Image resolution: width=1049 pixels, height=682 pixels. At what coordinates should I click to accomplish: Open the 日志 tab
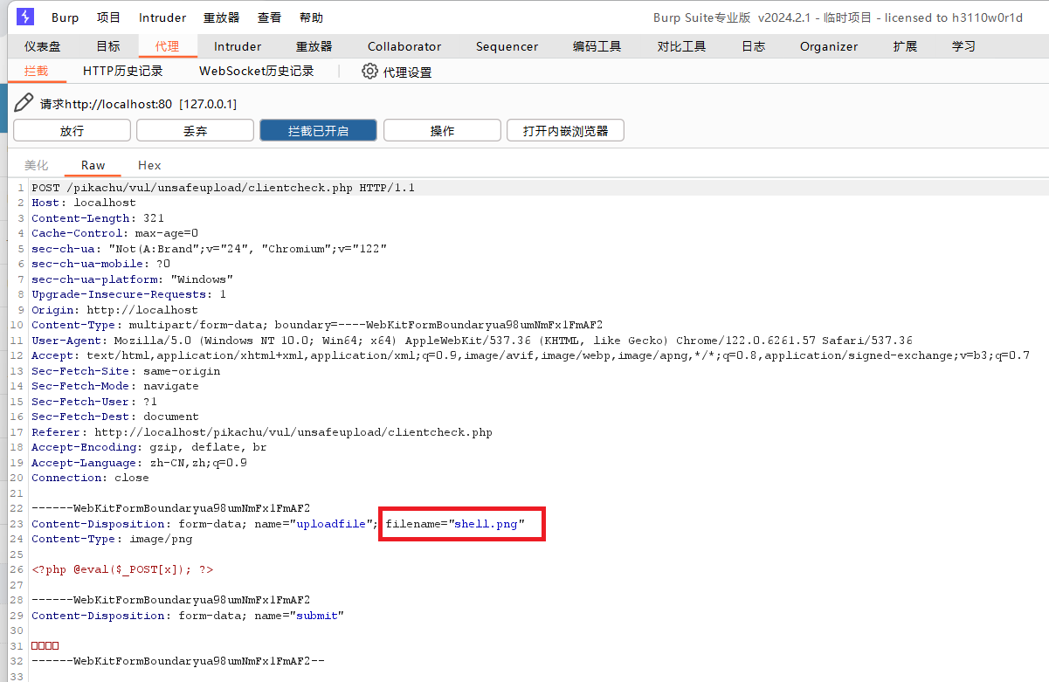pos(754,46)
